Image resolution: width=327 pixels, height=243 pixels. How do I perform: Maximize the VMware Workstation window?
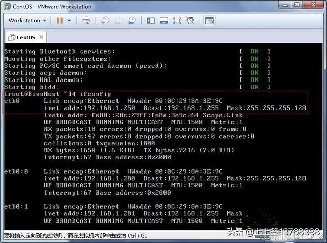click(x=297, y=5)
